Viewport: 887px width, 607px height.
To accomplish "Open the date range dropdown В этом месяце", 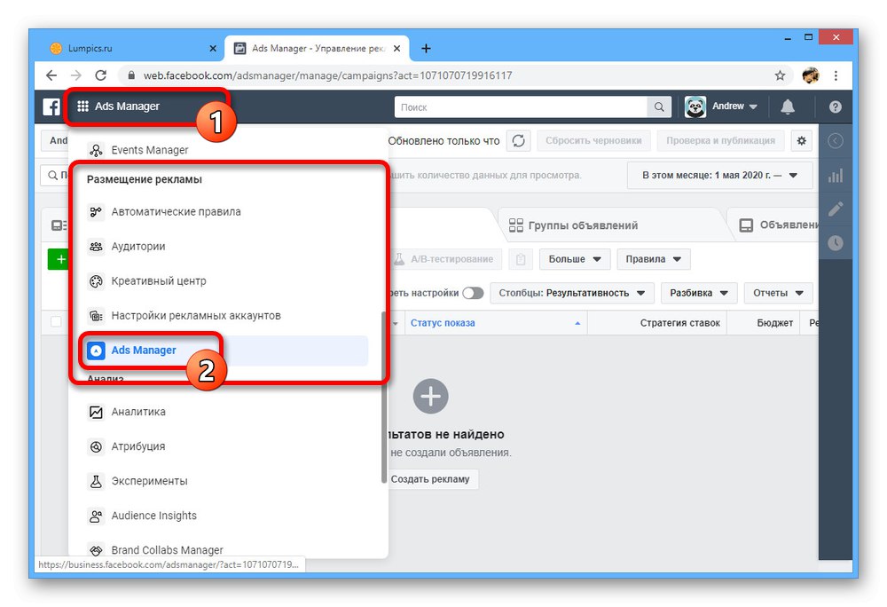I will coord(719,176).
